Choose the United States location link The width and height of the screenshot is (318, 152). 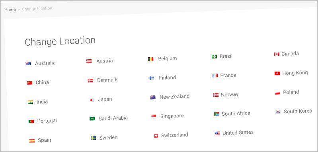[238, 133]
